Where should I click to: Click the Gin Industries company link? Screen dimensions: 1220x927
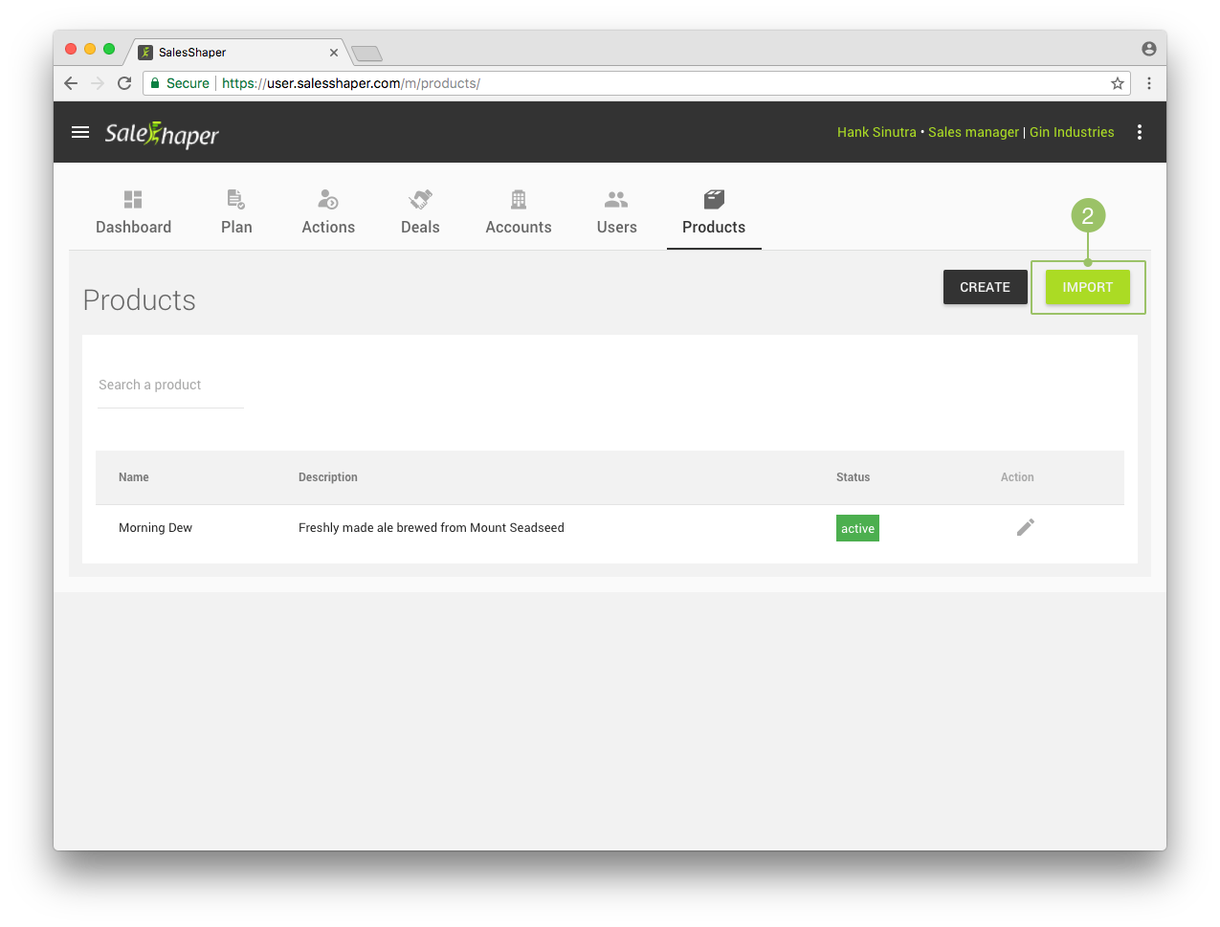point(1072,132)
